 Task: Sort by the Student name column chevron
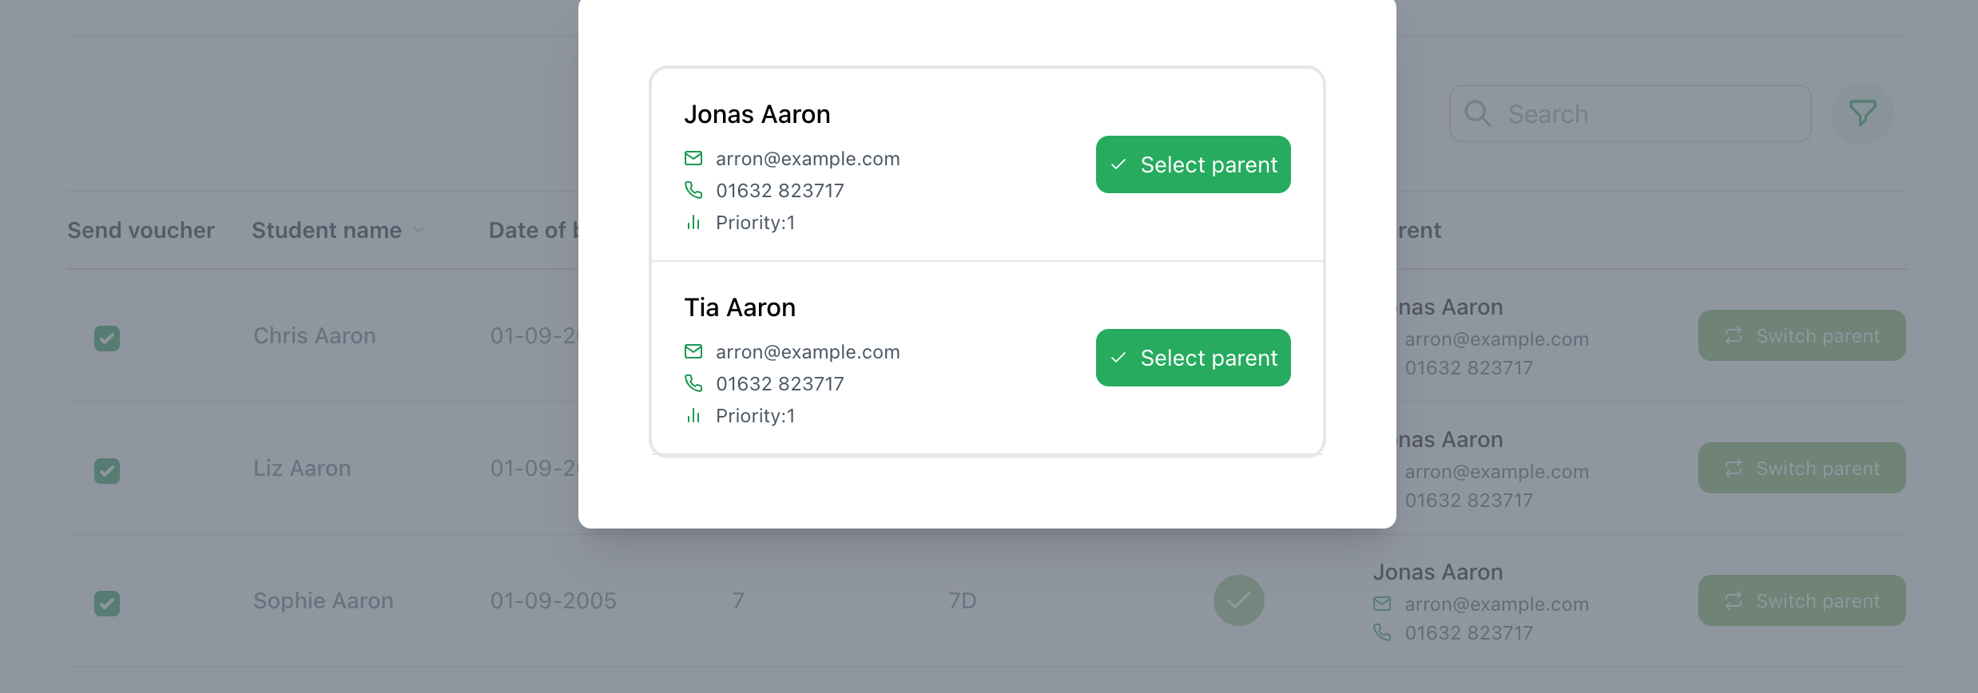pyautogui.click(x=419, y=231)
